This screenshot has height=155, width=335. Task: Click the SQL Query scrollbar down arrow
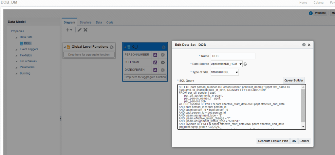pos(303,127)
